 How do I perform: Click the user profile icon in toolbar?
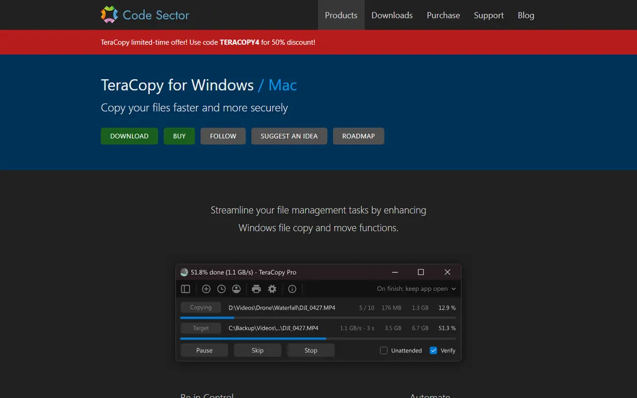236,289
